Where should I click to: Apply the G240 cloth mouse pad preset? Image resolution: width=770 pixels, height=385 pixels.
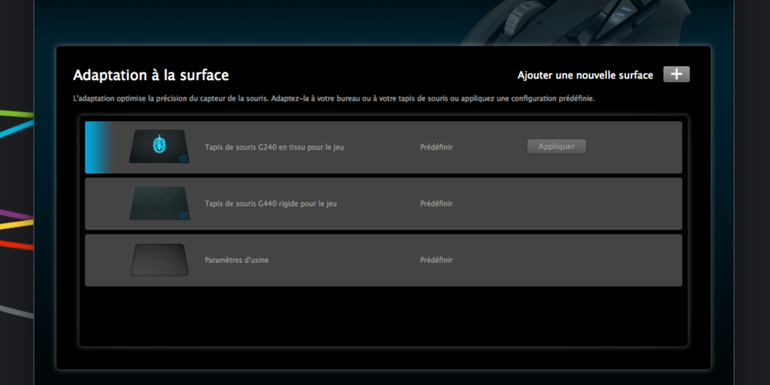(557, 146)
